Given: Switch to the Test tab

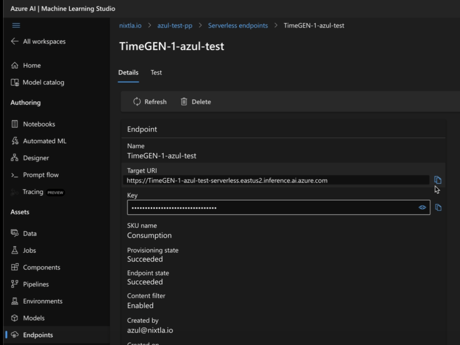Looking at the screenshot, I should coord(156,72).
